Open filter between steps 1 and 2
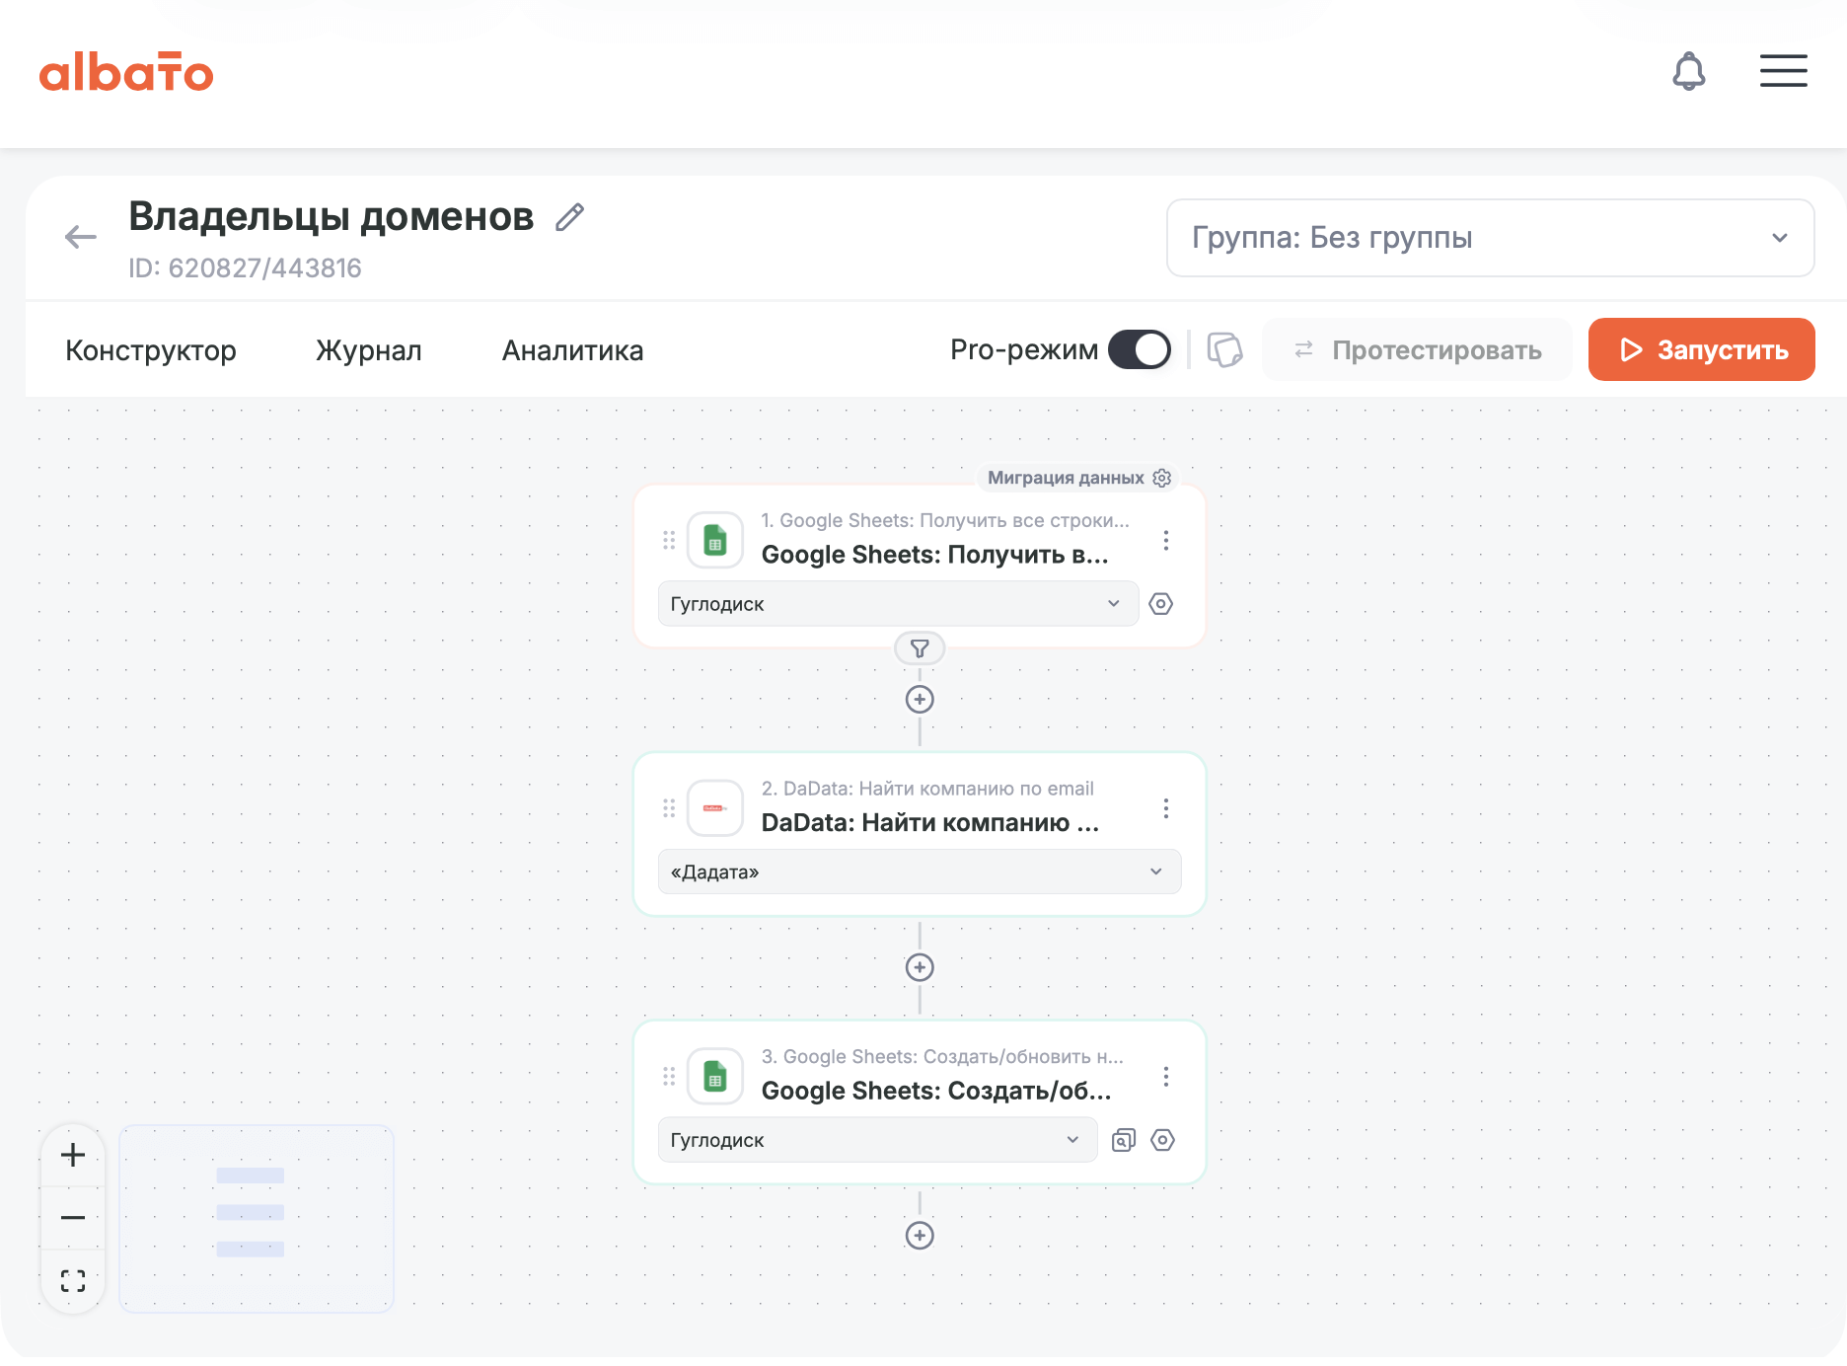Screen dimensions: 1847x1366 coord(920,648)
